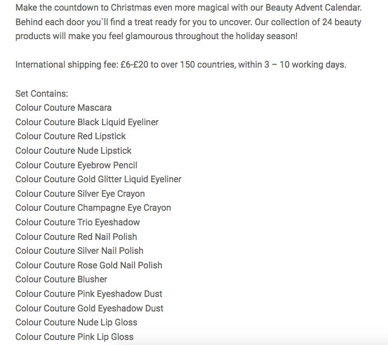Click the Pink Eyeshadow Dust item
The image size is (388, 345).
89,294
